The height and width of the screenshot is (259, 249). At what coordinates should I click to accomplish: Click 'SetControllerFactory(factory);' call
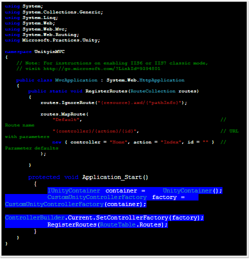click(x=150, y=218)
